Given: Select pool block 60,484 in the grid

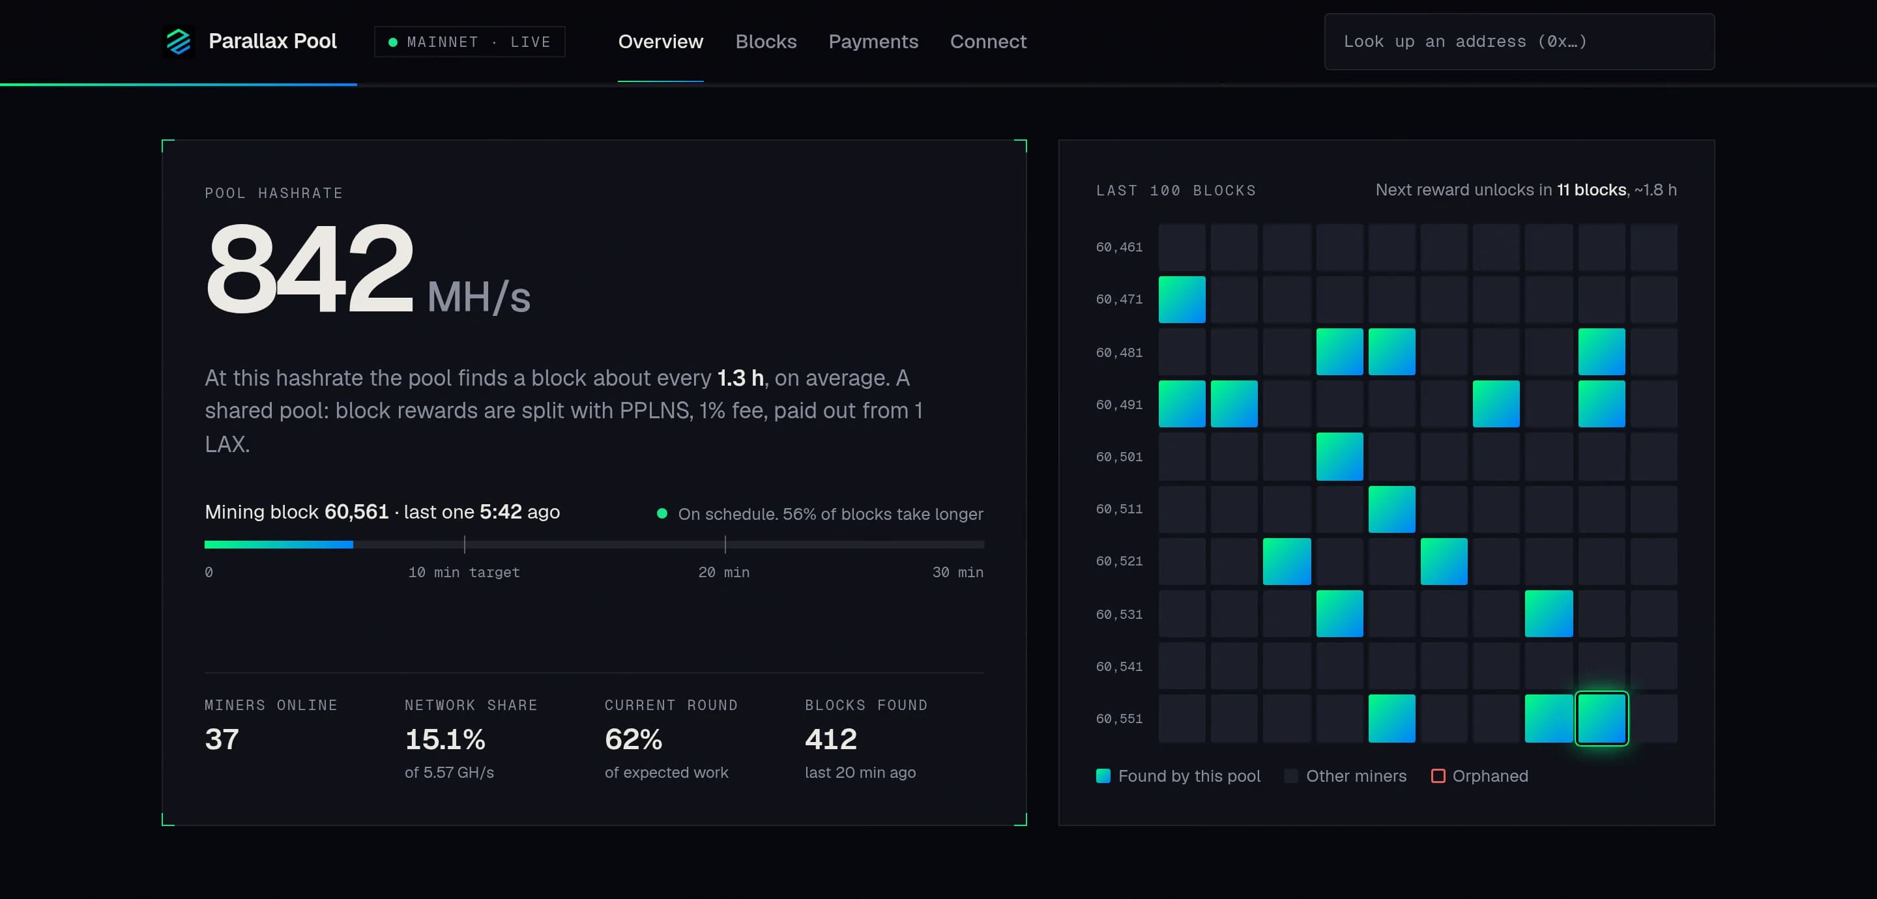Looking at the screenshot, I should (1339, 352).
